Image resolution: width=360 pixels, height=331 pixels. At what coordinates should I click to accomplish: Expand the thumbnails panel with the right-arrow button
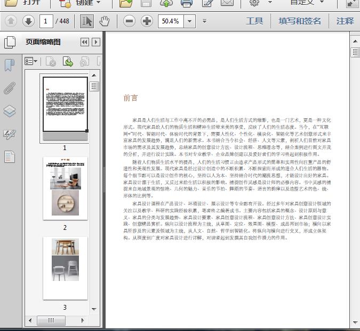click(x=96, y=42)
